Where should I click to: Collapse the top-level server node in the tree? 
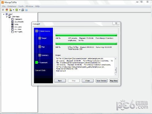(4, 14)
